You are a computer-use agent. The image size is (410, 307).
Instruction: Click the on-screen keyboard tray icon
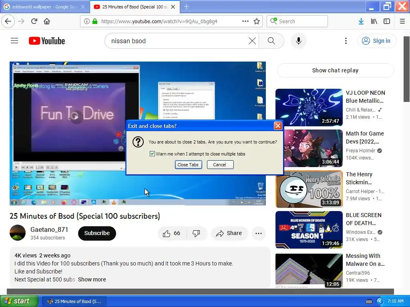pyautogui.click(x=369, y=301)
